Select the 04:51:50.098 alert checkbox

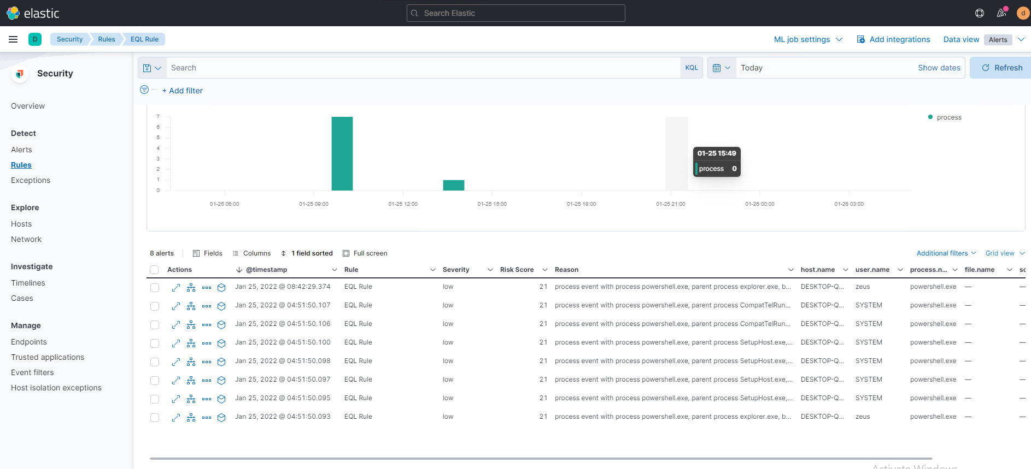[x=155, y=362]
